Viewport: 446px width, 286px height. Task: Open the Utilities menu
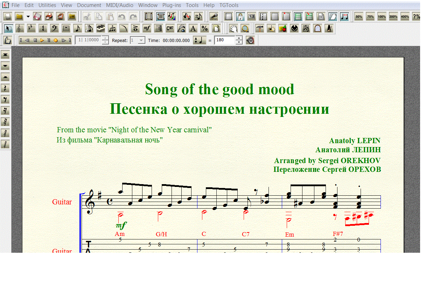[x=47, y=5]
